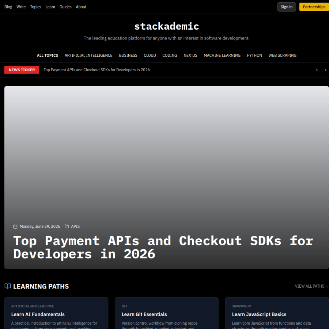This screenshot has width=329, height=329.
Task: Click the date Monday, June 29, 2026
Action: [x=40, y=226]
